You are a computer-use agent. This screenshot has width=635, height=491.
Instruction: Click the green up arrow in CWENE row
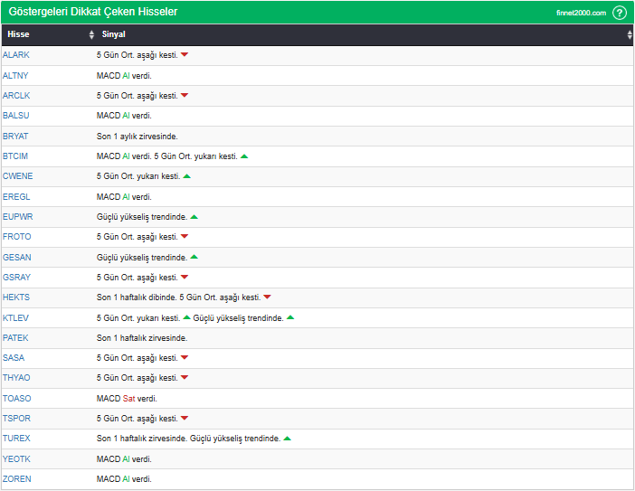coord(187,176)
